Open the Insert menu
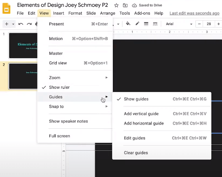Screen dimensions: 222x177 click(59, 13)
